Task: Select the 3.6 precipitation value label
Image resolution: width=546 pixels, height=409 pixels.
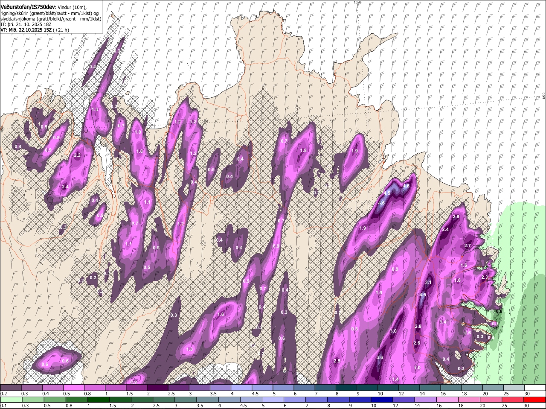Action: click(x=380, y=357)
